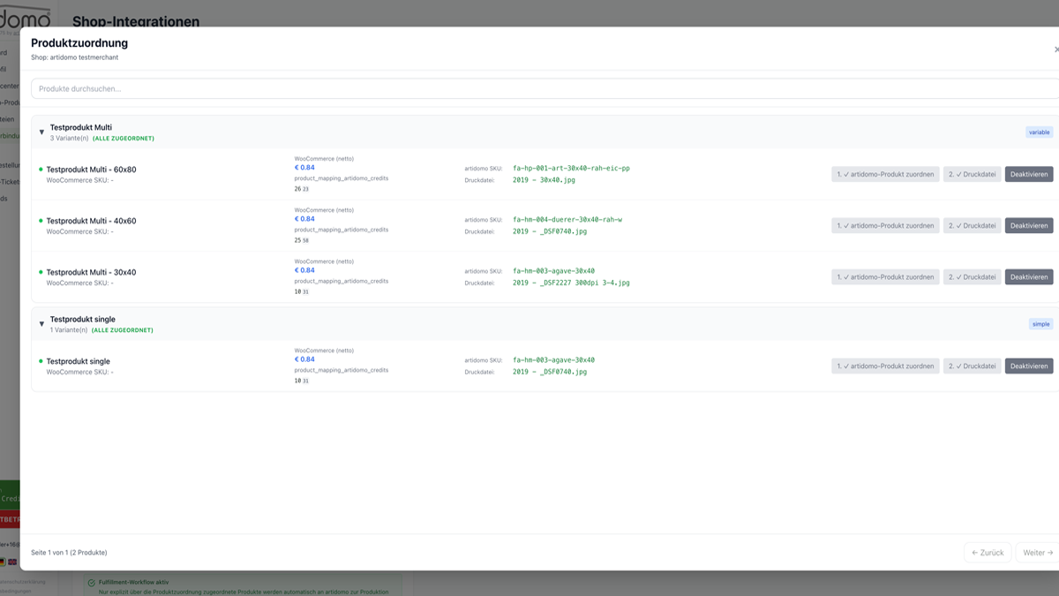Close the Produktzuordnung dialog with X
The height and width of the screenshot is (596, 1059).
pyautogui.click(x=1055, y=49)
